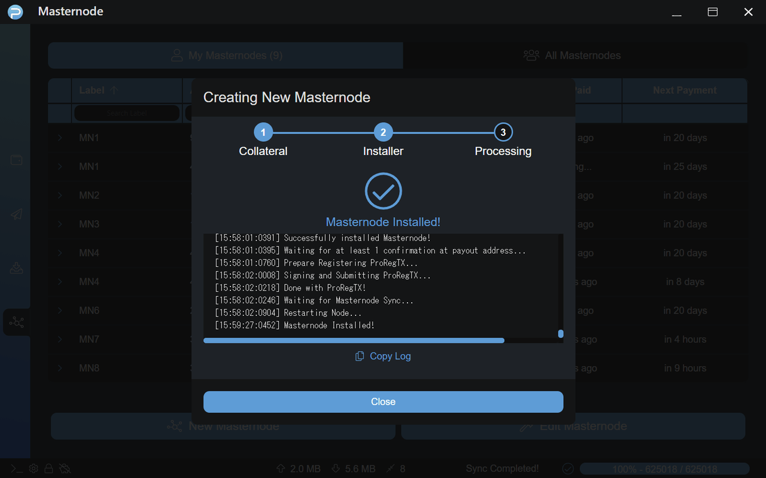Click the log's horizontal scrollbar
Image resolution: width=766 pixels, height=478 pixels.
click(353, 340)
